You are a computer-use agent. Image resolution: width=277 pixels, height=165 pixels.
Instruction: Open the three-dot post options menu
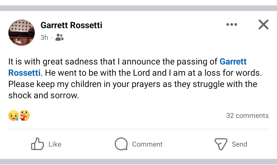coord(232,25)
